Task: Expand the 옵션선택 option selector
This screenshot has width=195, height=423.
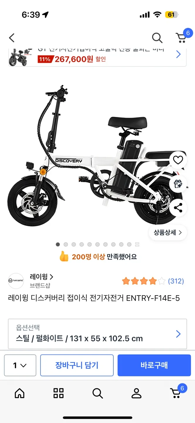Action: pos(97,334)
